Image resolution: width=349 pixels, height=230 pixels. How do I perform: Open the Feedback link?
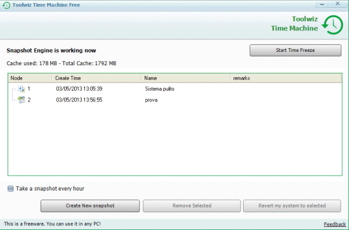[335, 224]
